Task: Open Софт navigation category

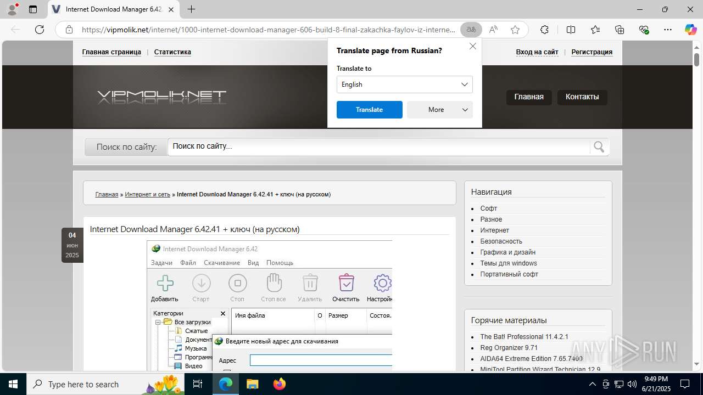Action: click(489, 208)
